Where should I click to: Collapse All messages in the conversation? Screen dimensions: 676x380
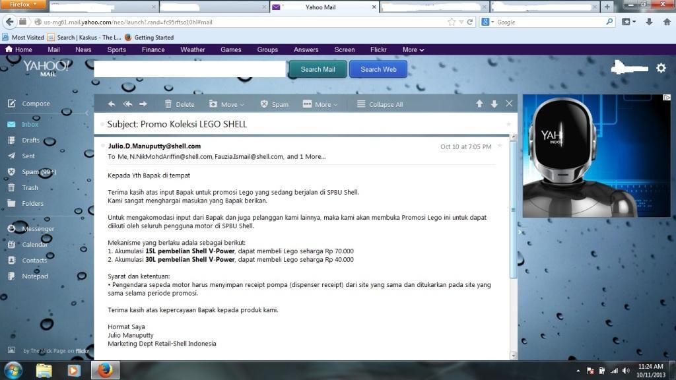380,104
